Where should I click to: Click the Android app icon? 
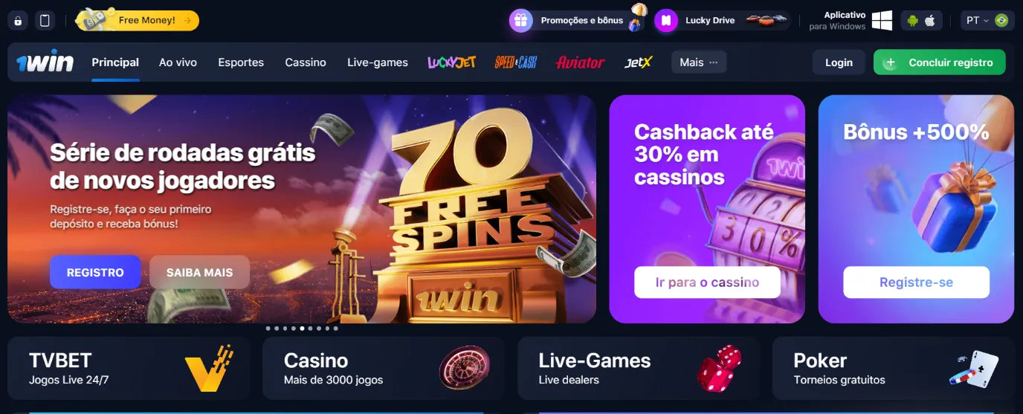(913, 21)
